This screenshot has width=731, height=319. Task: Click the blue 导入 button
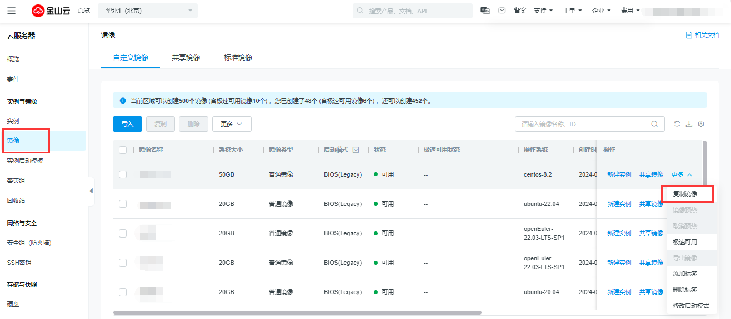127,124
